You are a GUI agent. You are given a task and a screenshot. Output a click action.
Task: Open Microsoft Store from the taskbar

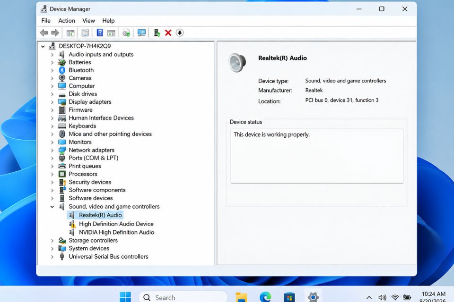coord(289,297)
